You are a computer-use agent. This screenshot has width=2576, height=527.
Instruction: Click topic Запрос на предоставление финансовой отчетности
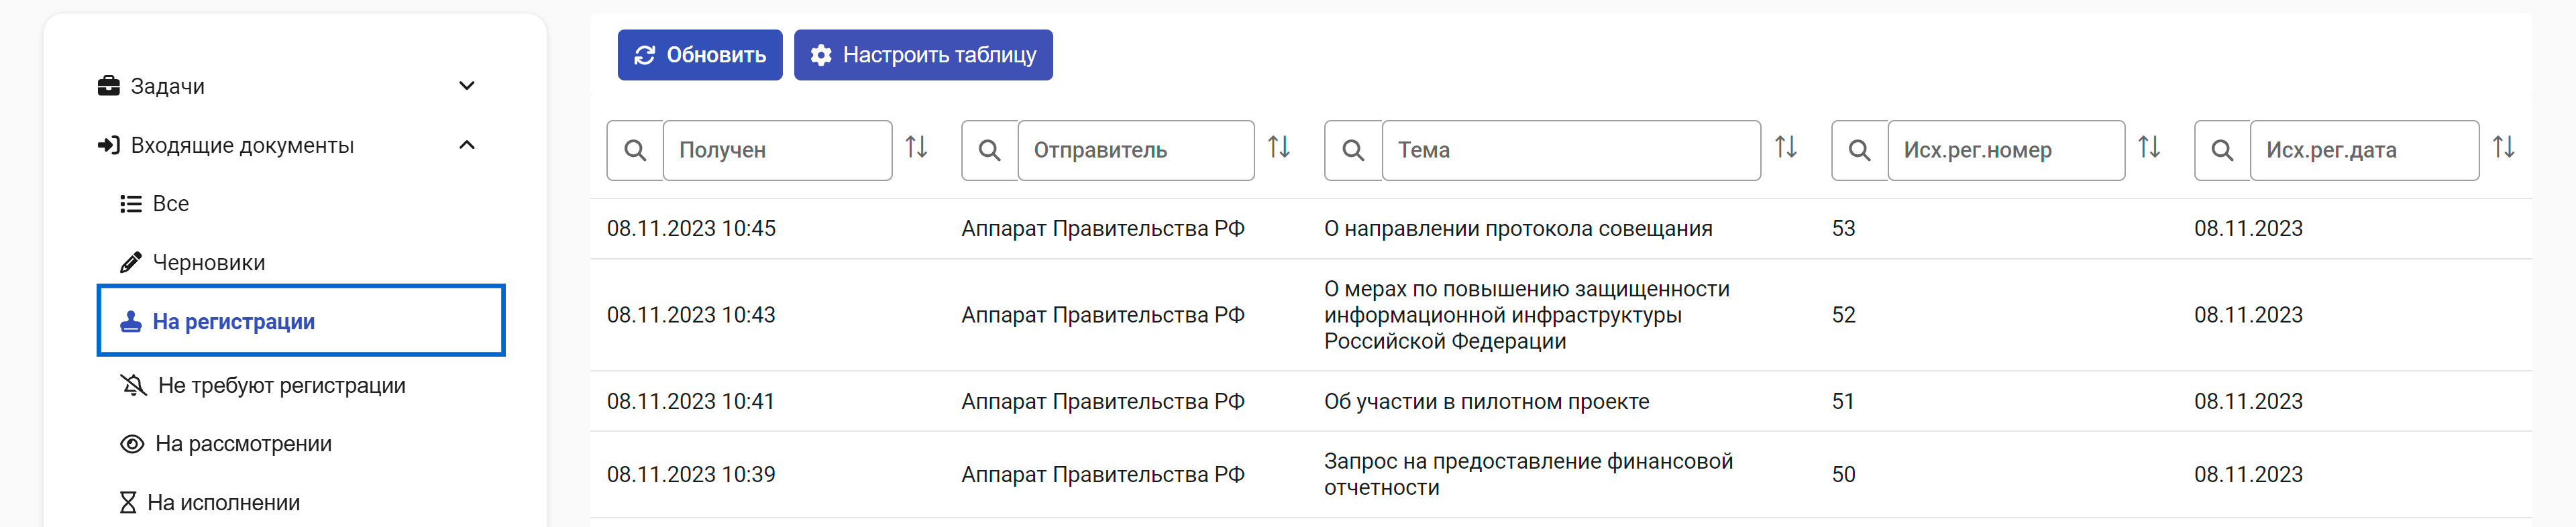(1528, 475)
